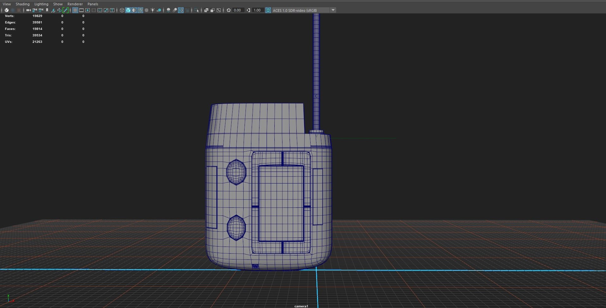Screen dimensions: 606x308
Task: Click the X-Ray icon
Action: click(206, 10)
